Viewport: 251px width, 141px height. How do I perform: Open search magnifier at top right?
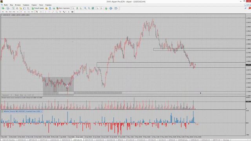coord(246,8)
